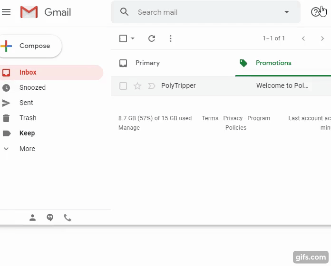Screen dimensions: 331x266
Task: Click the Manage storage link
Action: [129, 127]
